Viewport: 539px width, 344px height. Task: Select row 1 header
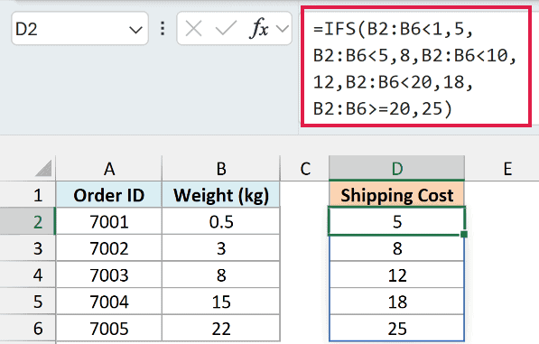point(27,195)
